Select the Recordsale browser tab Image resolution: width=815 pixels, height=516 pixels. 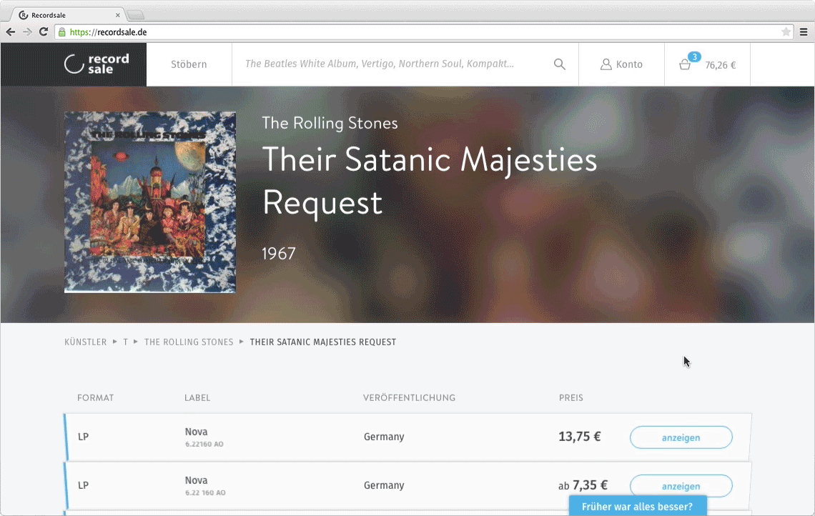[x=68, y=14]
